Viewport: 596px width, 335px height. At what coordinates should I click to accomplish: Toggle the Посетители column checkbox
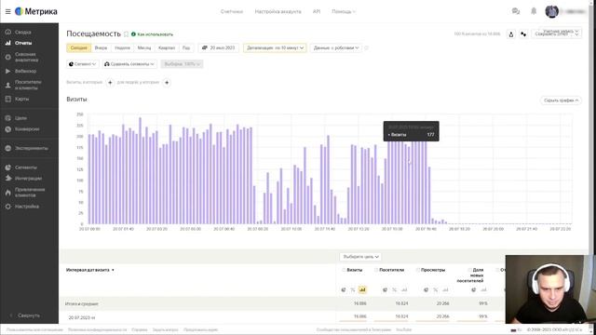tap(376, 270)
